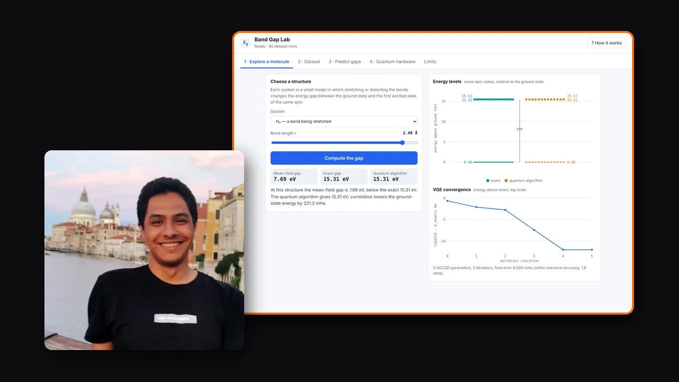The width and height of the screenshot is (679, 382).
Task: Click the portrait photo thumbnail
Action: coord(144,250)
